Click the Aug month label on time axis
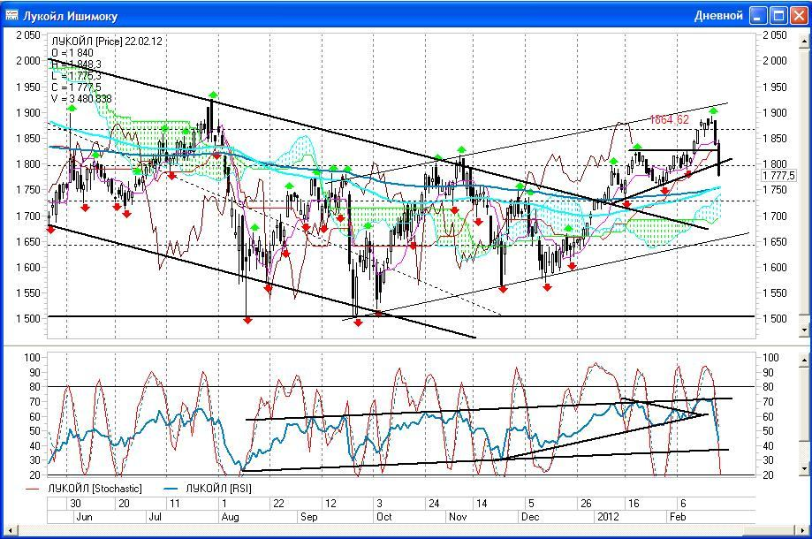This screenshot has height=539, width=812. (x=230, y=517)
